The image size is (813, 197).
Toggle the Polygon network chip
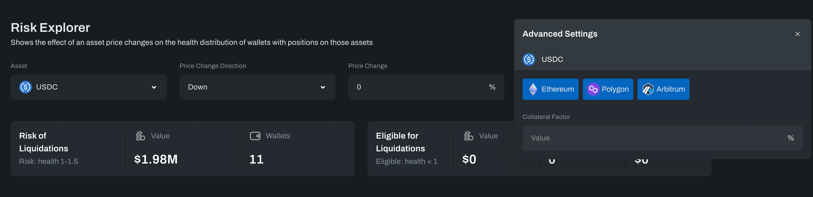pyautogui.click(x=608, y=89)
